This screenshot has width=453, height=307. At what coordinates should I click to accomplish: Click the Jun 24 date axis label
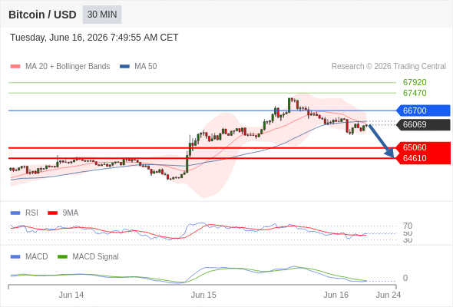pos(389,295)
